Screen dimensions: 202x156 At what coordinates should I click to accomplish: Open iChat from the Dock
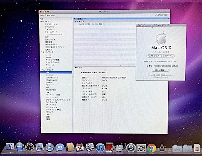[x=60, y=147]
